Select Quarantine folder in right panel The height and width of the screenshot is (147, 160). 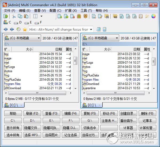click(89, 88)
